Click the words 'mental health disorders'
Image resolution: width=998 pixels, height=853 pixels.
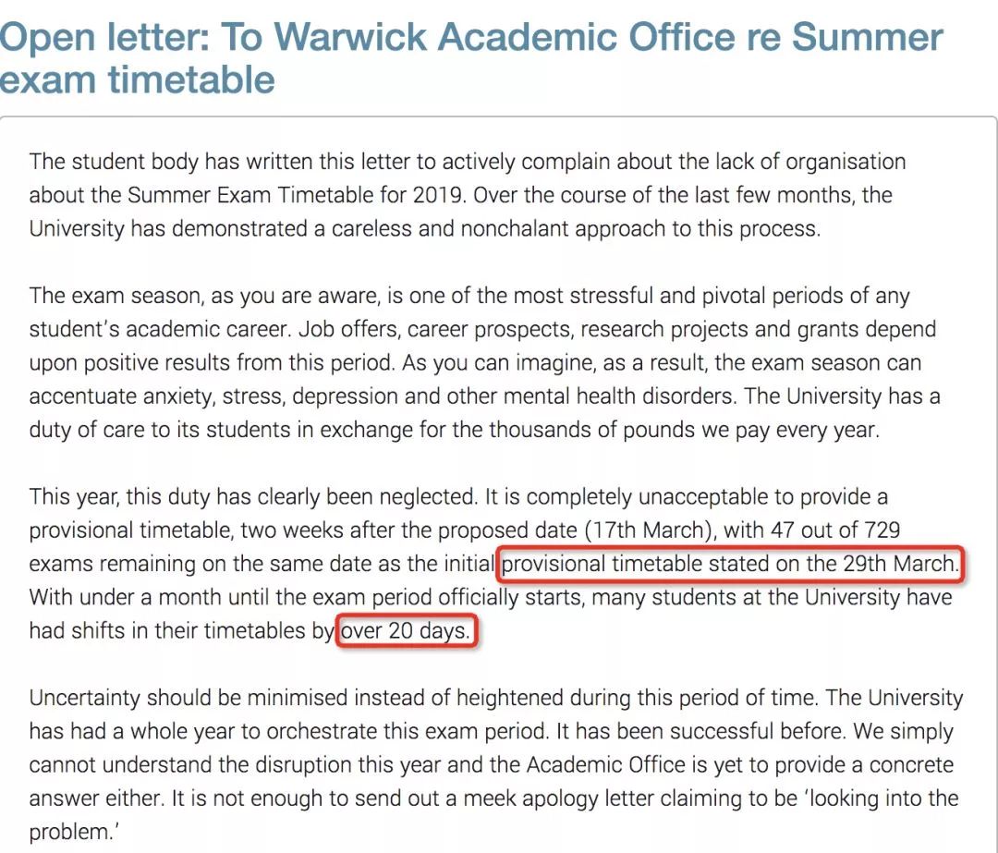(620, 396)
